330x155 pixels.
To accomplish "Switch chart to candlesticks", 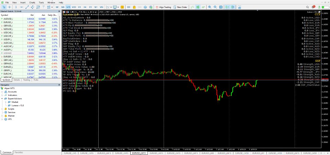I will click(x=198, y=7).
